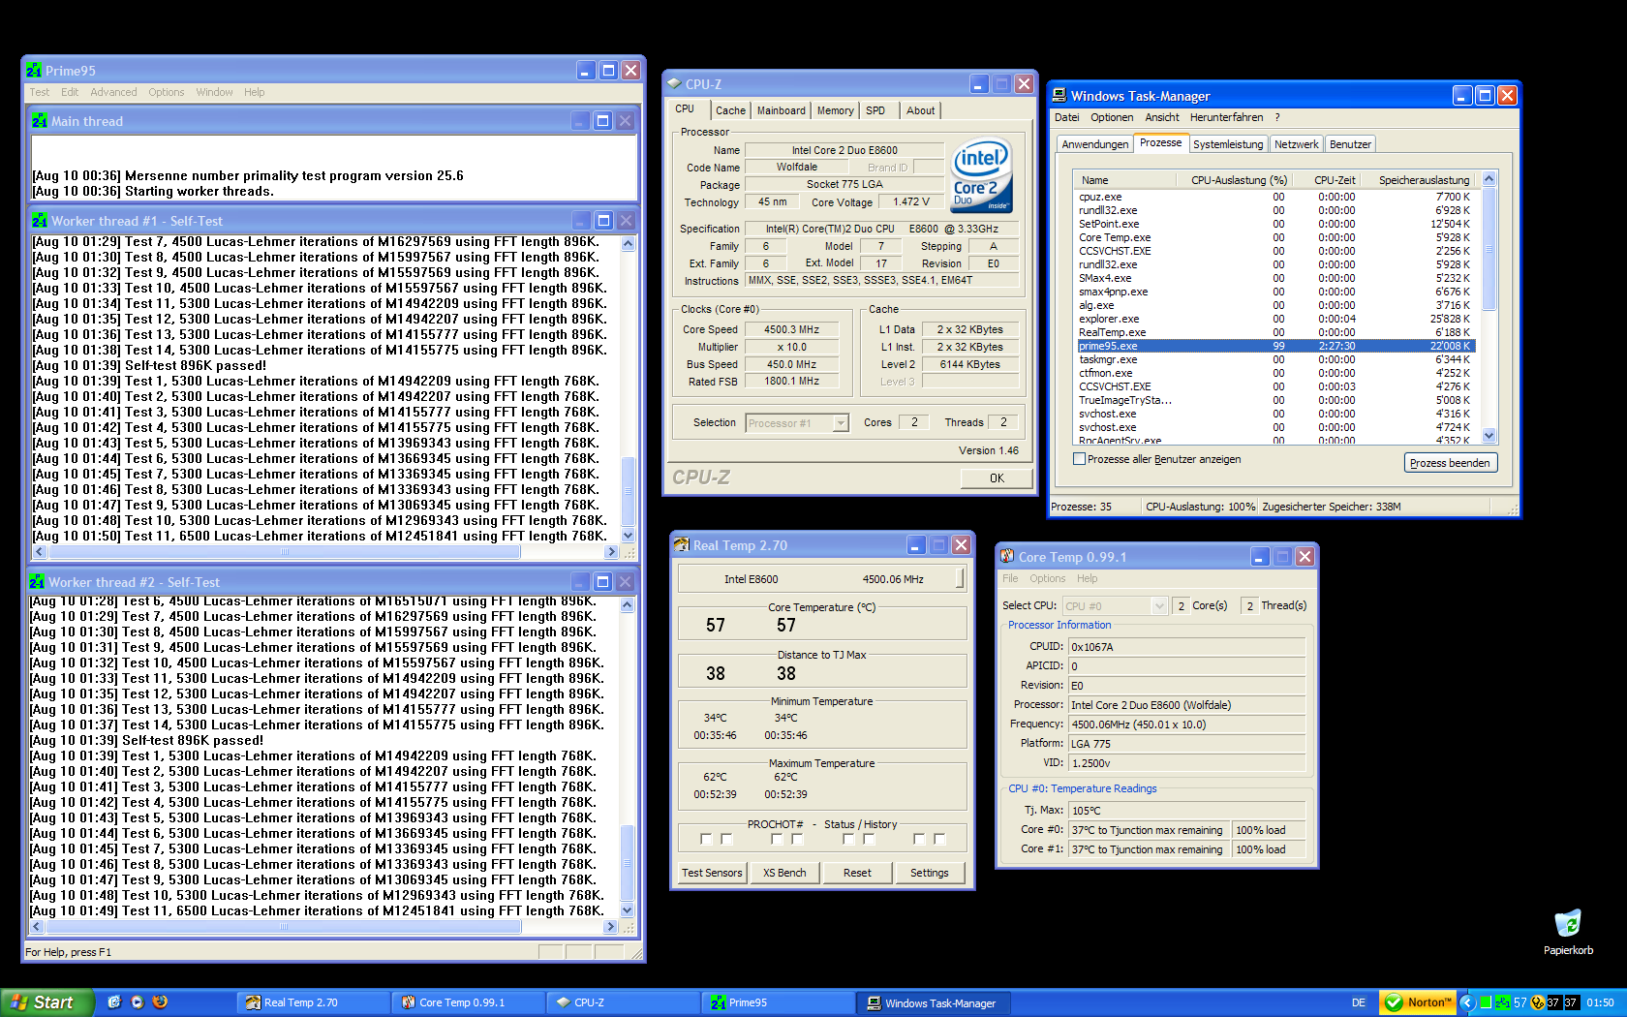Screen dimensions: 1627x1017
Task: Open the Anwendungen tab in Task-Manager
Action: click(x=1095, y=144)
